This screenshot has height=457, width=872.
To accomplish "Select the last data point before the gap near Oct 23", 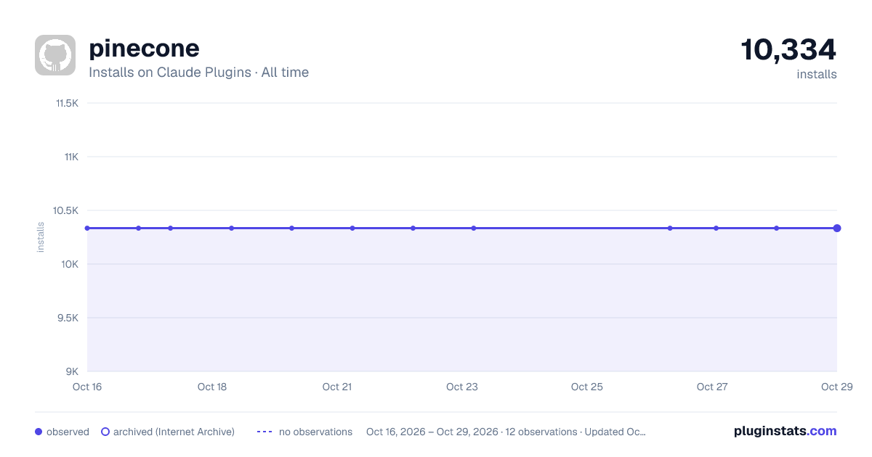I will 474,228.
